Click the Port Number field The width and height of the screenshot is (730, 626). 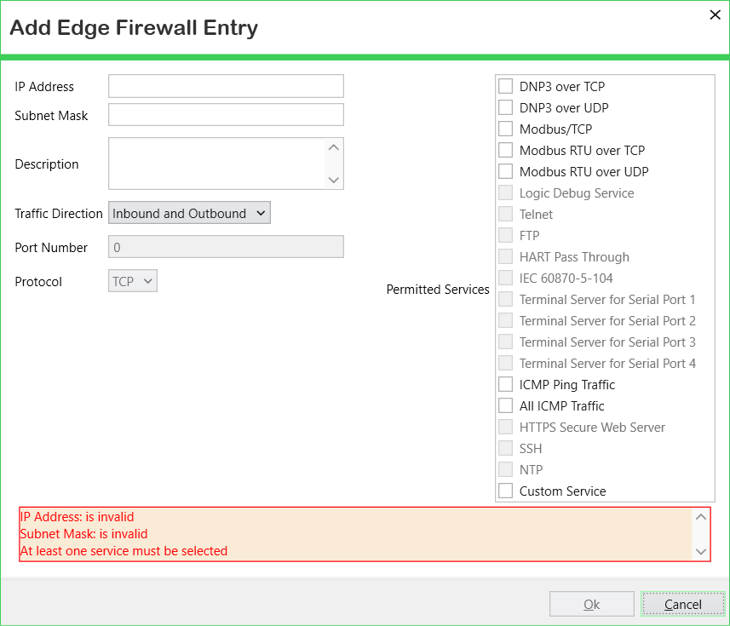pos(226,247)
